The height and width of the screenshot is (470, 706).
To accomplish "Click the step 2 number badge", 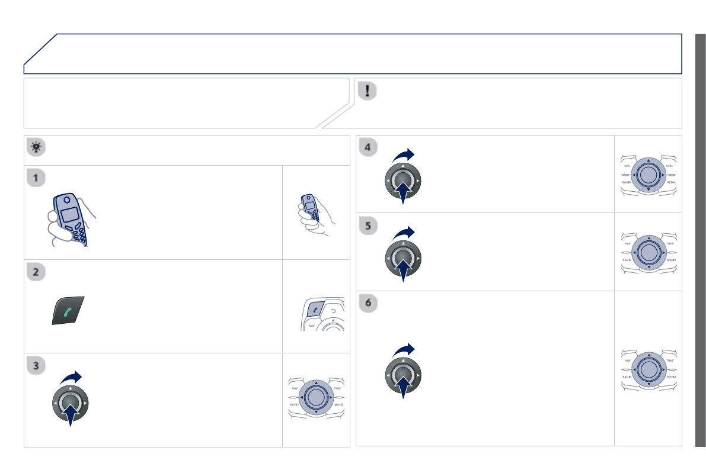I will tap(37, 272).
